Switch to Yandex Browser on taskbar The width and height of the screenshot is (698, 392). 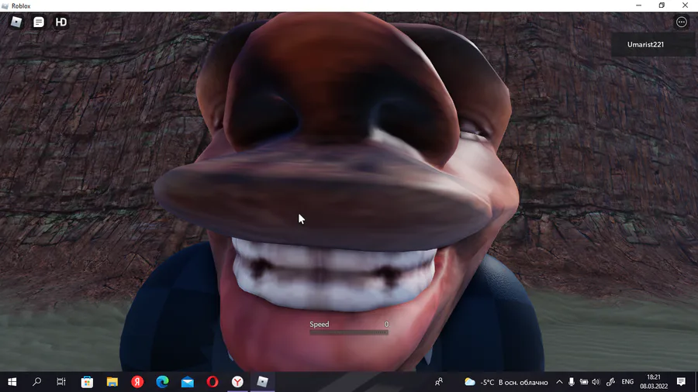237,382
